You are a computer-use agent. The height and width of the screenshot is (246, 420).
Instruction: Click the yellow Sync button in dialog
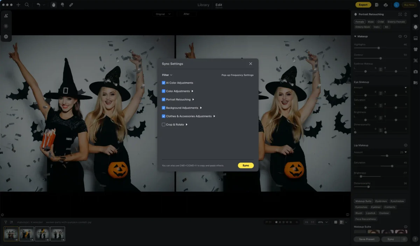click(246, 166)
